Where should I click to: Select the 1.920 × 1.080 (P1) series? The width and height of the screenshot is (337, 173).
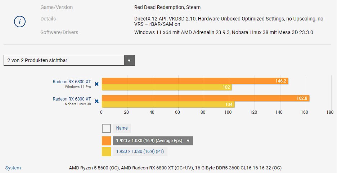coord(140,151)
